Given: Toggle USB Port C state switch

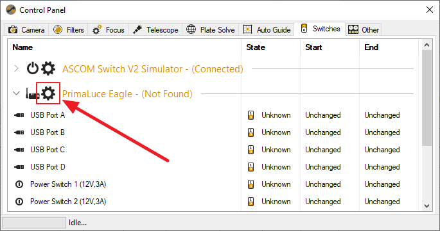Looking at the screenshot, I should tap(251, 150).
